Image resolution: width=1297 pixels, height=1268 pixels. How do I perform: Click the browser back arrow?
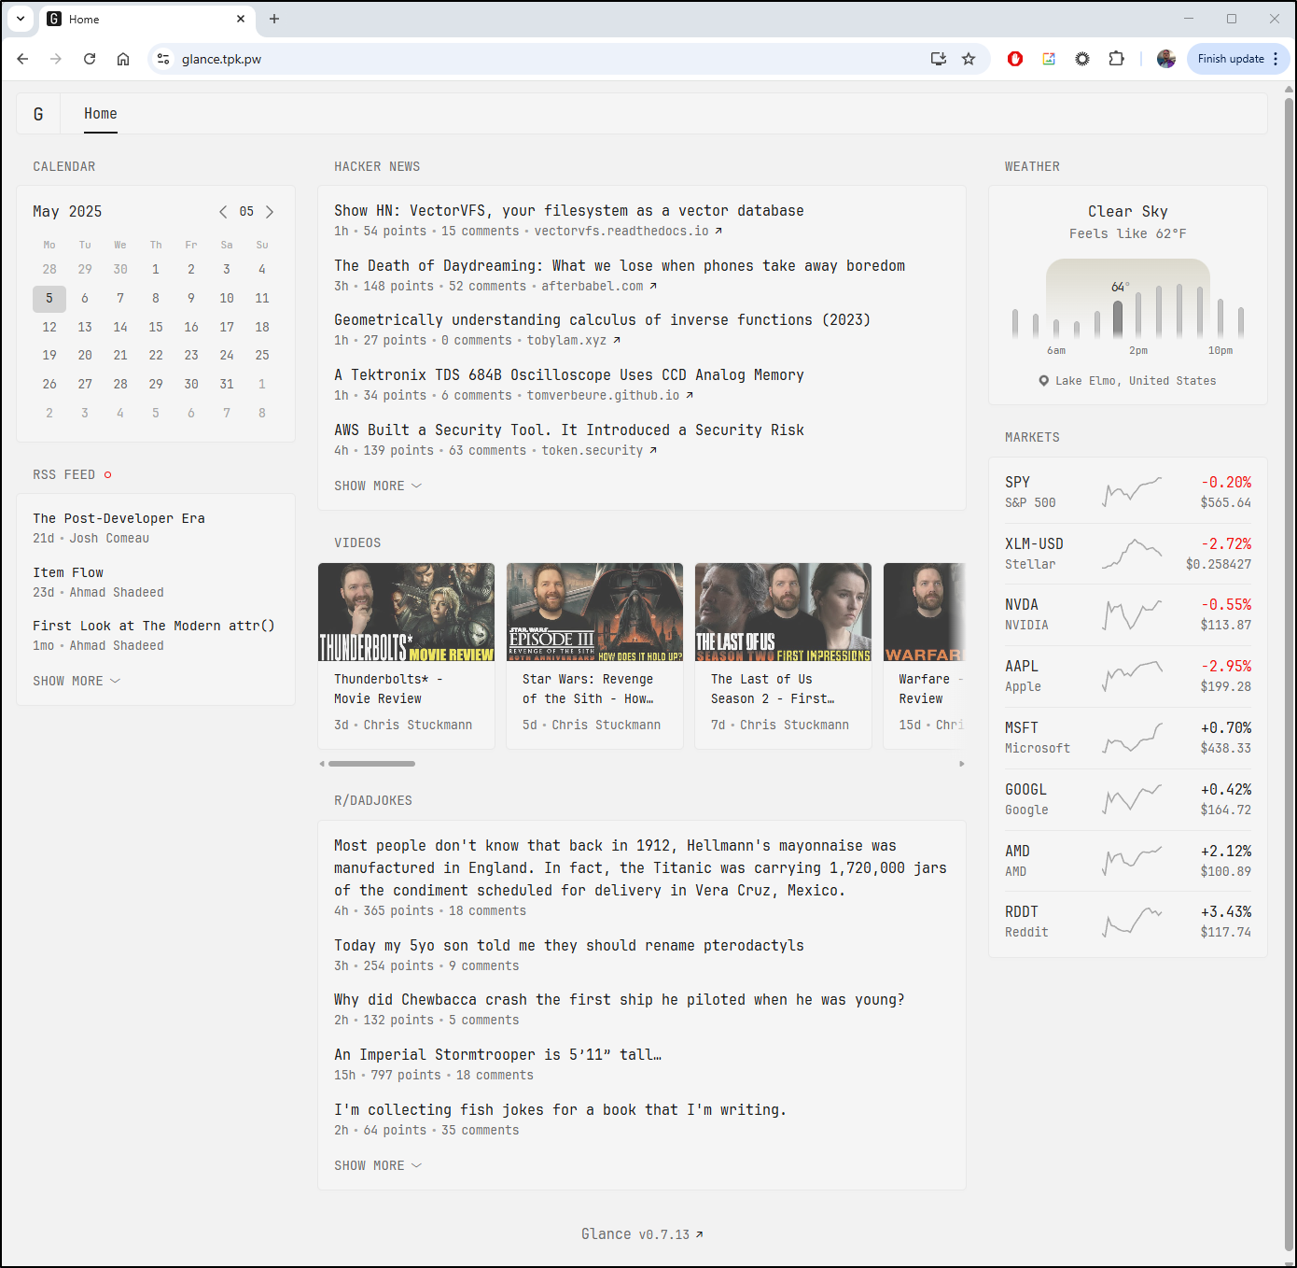coord(22,59)
